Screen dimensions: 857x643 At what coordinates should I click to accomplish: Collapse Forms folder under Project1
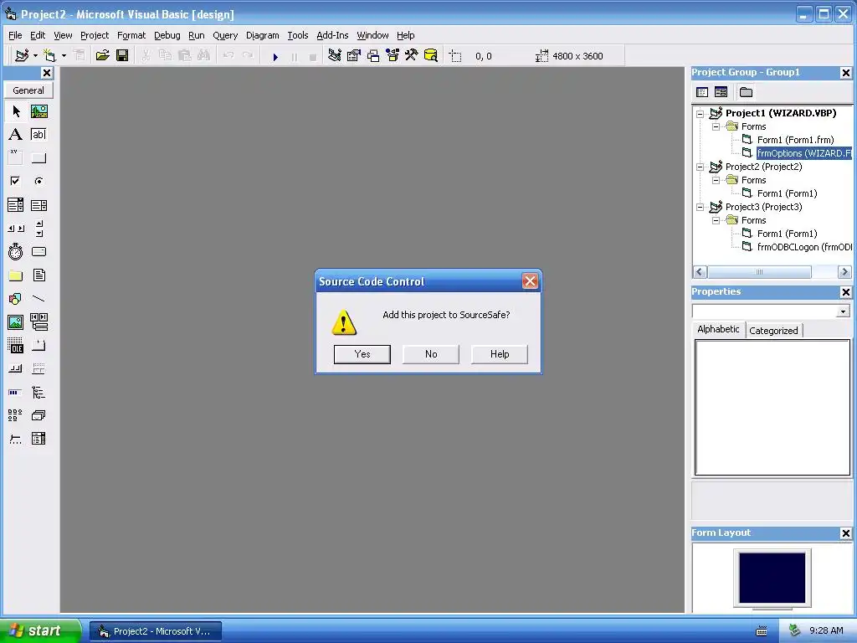pyautogui.click(x=716, y=127)
